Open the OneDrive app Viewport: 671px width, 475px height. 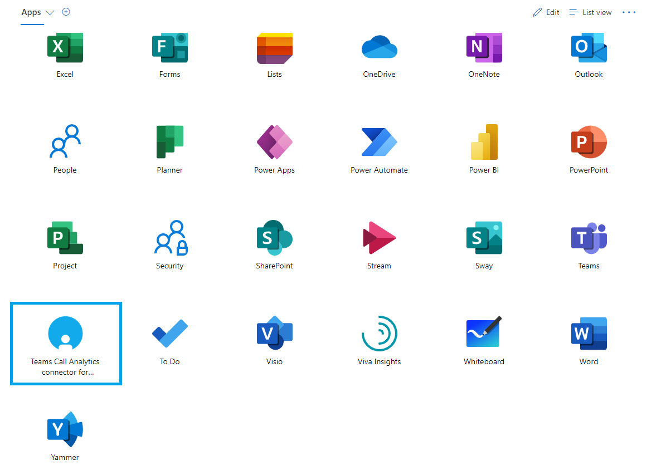(x=379, y=49)
